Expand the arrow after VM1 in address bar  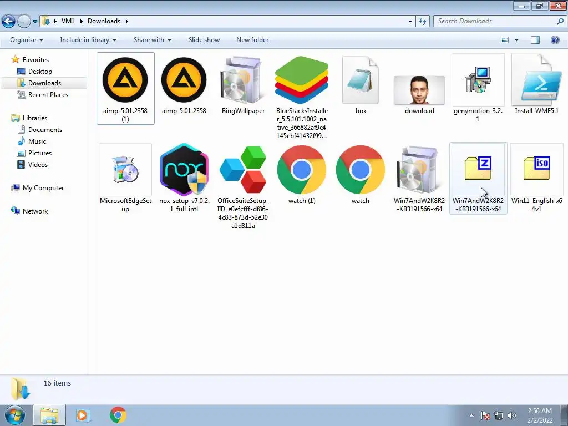(81, 21)
